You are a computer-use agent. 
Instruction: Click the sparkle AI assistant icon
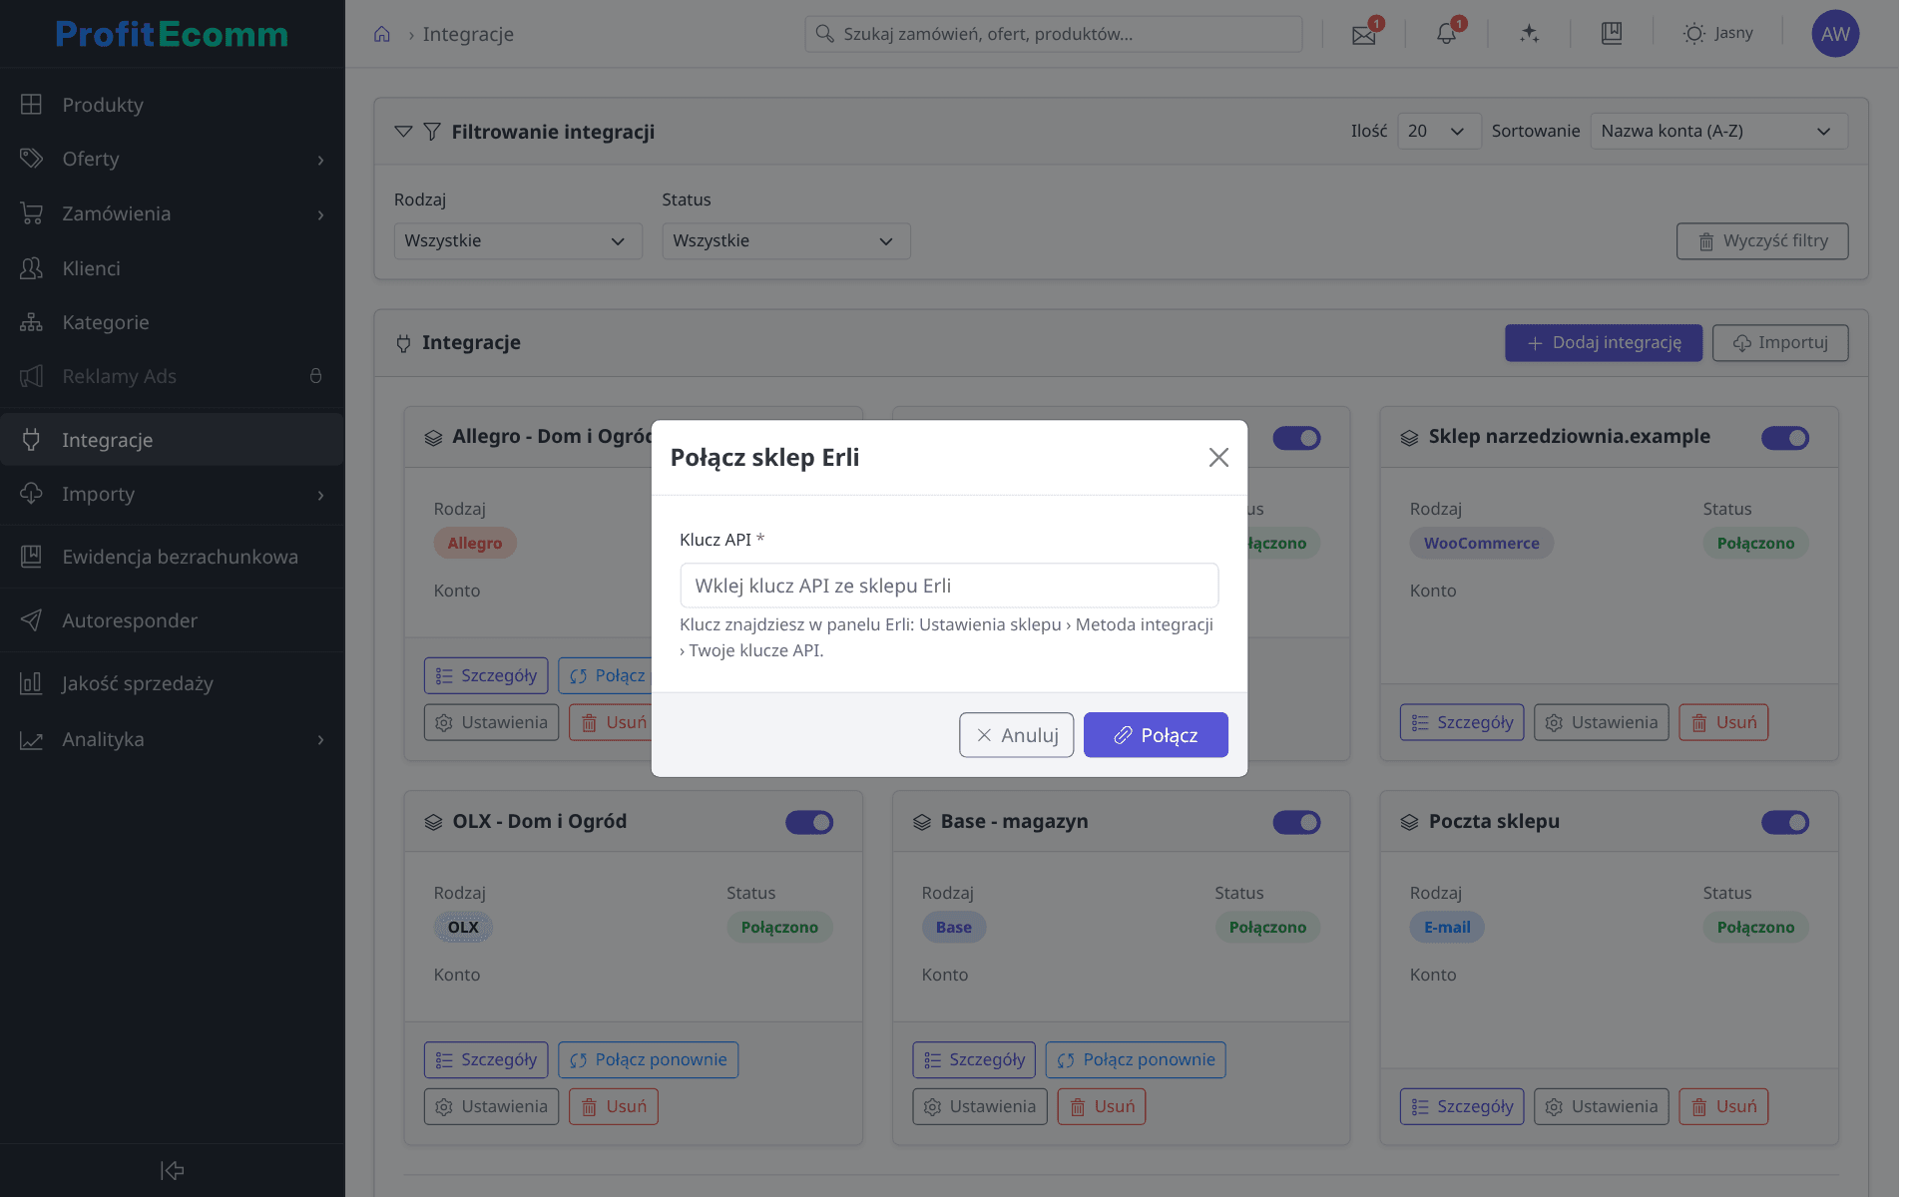point(1529,34)
